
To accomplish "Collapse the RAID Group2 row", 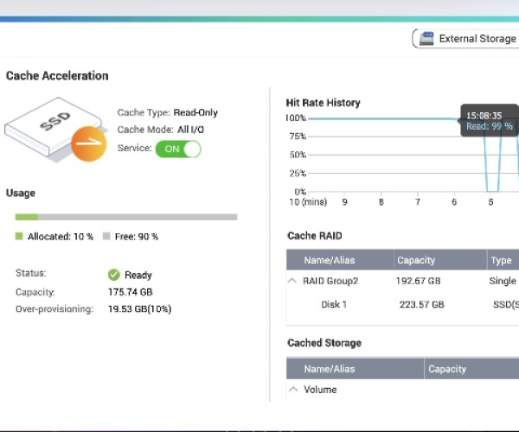I will point(292,281).
